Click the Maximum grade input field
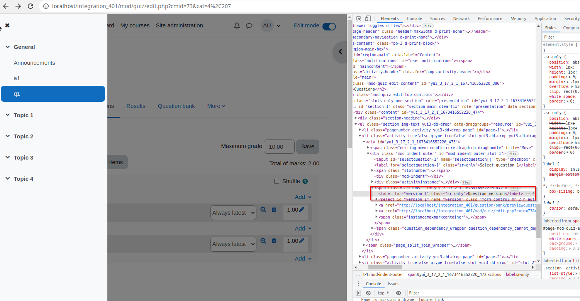This screenshot has height=301, width=580. click(279, 146)
